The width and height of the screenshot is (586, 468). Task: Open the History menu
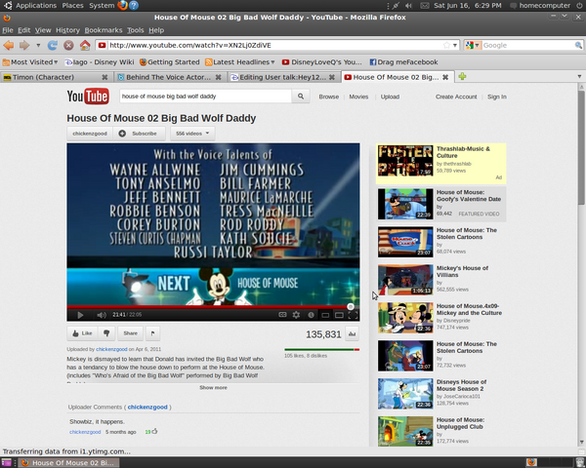[67, 30]
